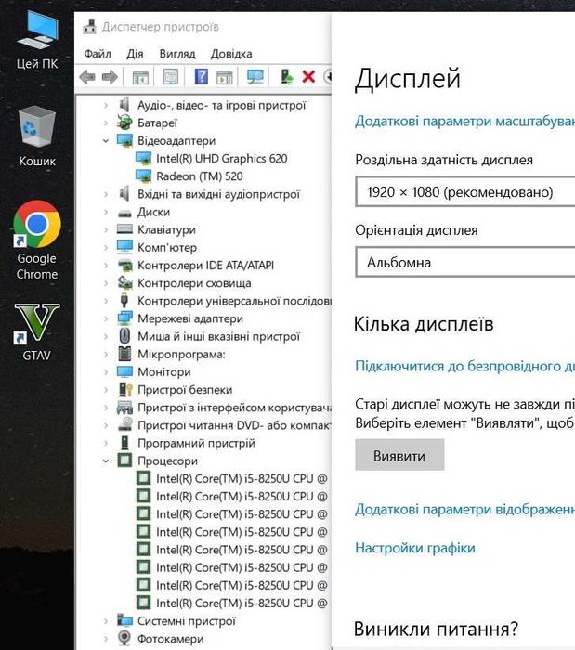Click Підключитися до безпровідного дисплея link
This screenshot has width=575, height=650.
coord(464,366)
